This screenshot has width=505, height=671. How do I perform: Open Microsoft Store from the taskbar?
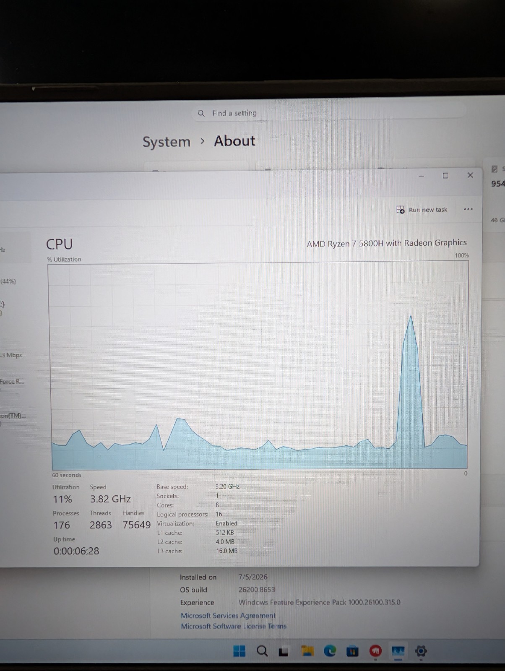pyautogui.click(x=352, y=651)
